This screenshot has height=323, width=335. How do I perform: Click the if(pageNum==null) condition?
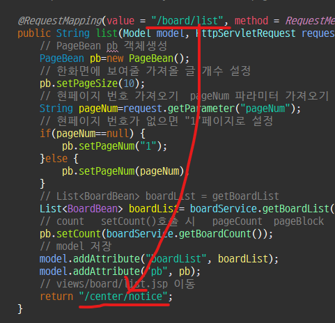[87, 134]
